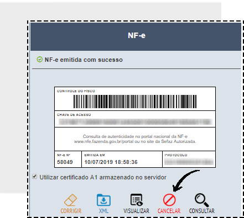
Task: Click the green success checkmark icon
Action: (x=39, y=60)
